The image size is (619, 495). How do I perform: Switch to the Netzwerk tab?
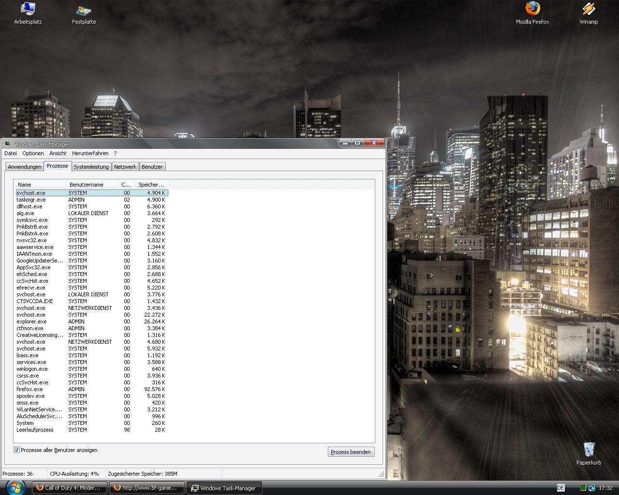pyautogui.click(x=125, y=167)
